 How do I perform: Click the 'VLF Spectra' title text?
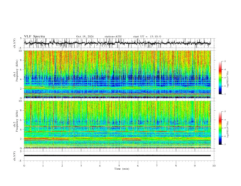(x=34, y=36)
